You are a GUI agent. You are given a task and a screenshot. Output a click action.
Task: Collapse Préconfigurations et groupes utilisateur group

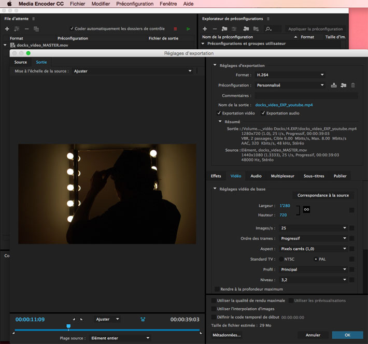pos(203,44)
